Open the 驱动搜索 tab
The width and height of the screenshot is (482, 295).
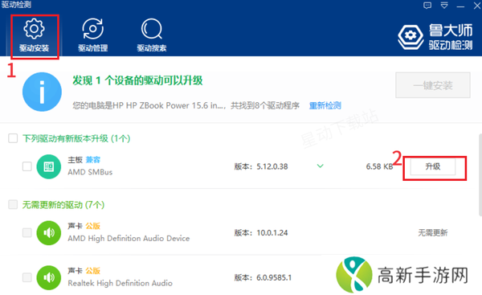pyautogui.click(x=152, y=35)
